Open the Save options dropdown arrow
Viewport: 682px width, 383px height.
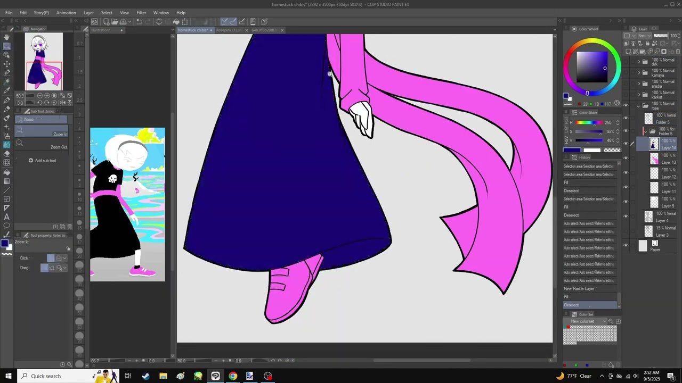tap(129, 21)
